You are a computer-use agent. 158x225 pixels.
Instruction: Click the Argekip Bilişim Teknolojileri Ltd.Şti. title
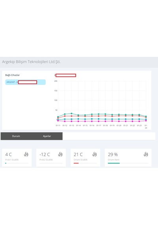coord(31,62)
